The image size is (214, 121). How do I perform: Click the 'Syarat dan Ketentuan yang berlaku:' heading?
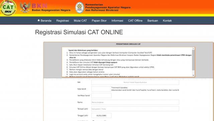click(x=83, y=50)
